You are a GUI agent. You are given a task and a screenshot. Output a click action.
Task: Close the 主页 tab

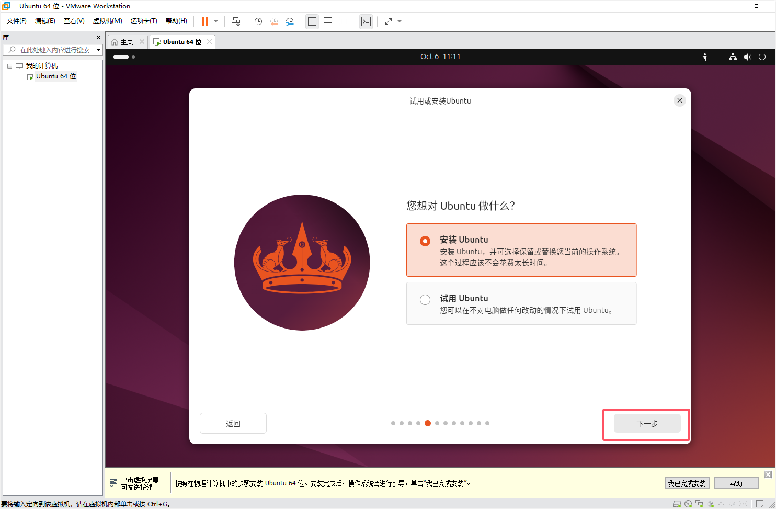142,42
